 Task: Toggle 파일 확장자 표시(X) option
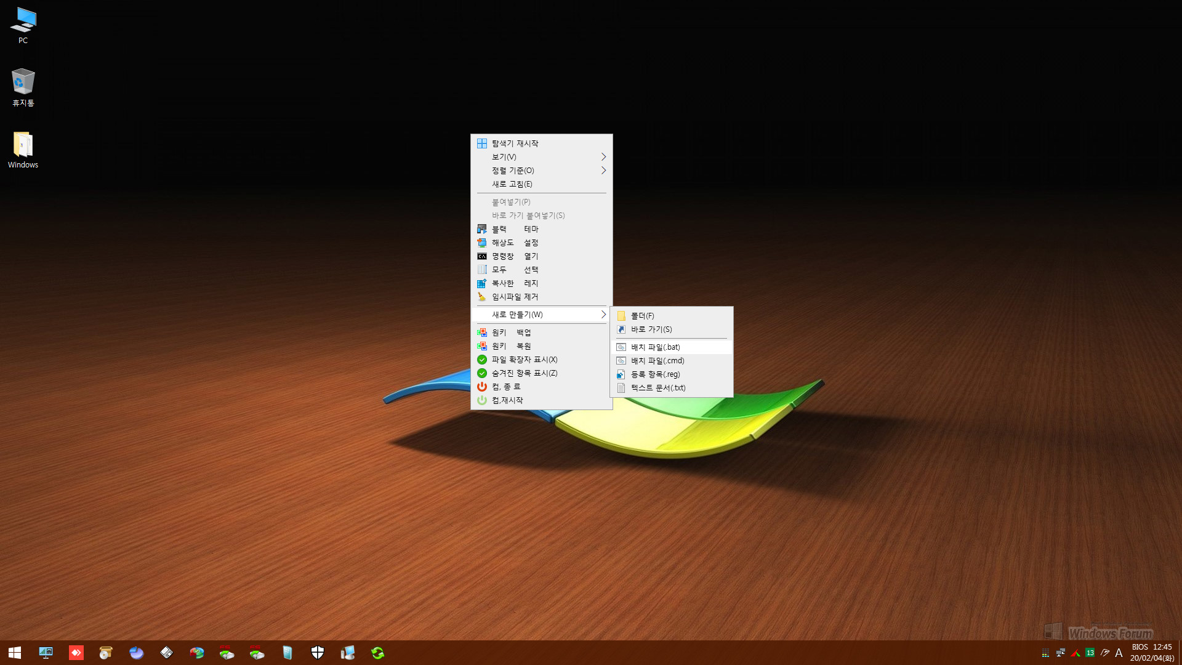tap(541, 360)
